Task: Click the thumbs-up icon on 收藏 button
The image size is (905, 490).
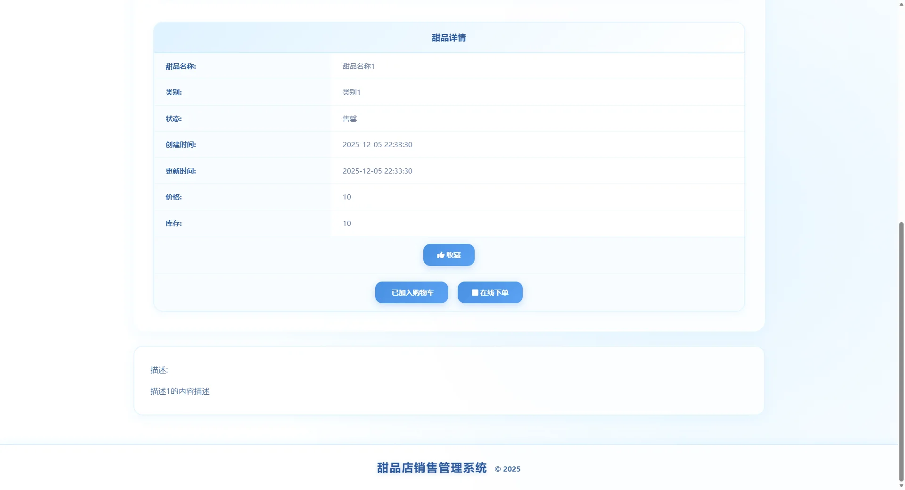Action: point(440,255)
